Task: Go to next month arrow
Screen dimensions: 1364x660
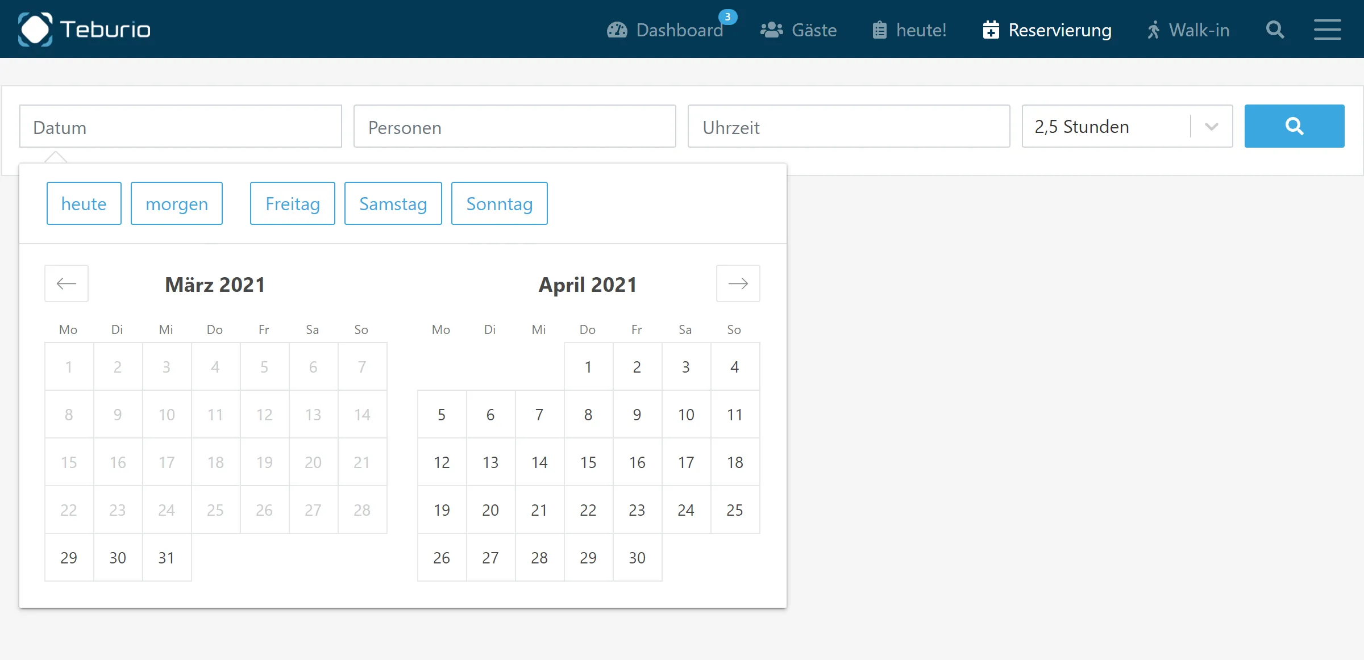Action: (738, 283)
